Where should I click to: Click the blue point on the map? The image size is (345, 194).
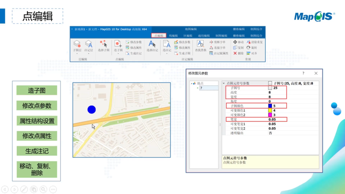(x=92, y=109)
